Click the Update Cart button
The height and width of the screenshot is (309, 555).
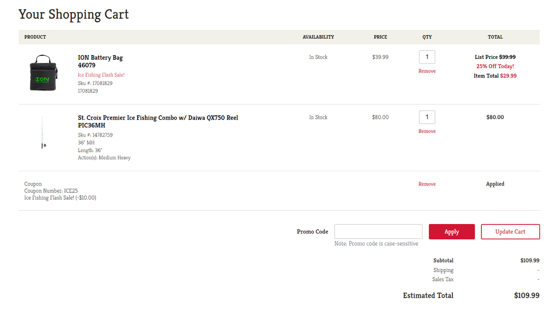pyautogui.click(x=510, y=231)
